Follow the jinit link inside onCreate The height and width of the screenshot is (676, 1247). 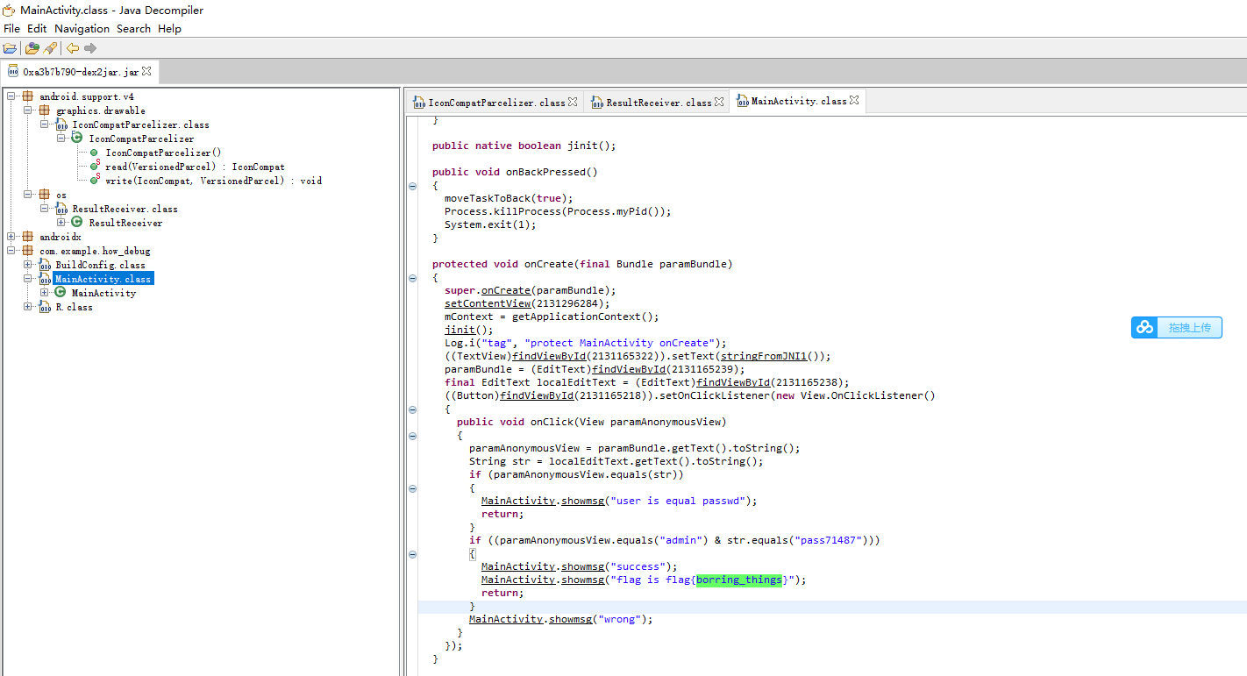[460, 330]
